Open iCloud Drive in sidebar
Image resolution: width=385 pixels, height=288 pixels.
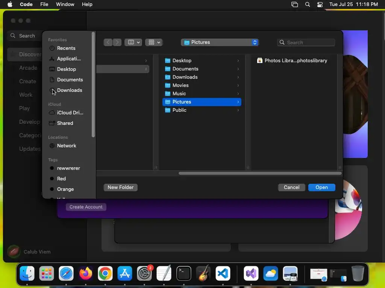tap(66, 112)
